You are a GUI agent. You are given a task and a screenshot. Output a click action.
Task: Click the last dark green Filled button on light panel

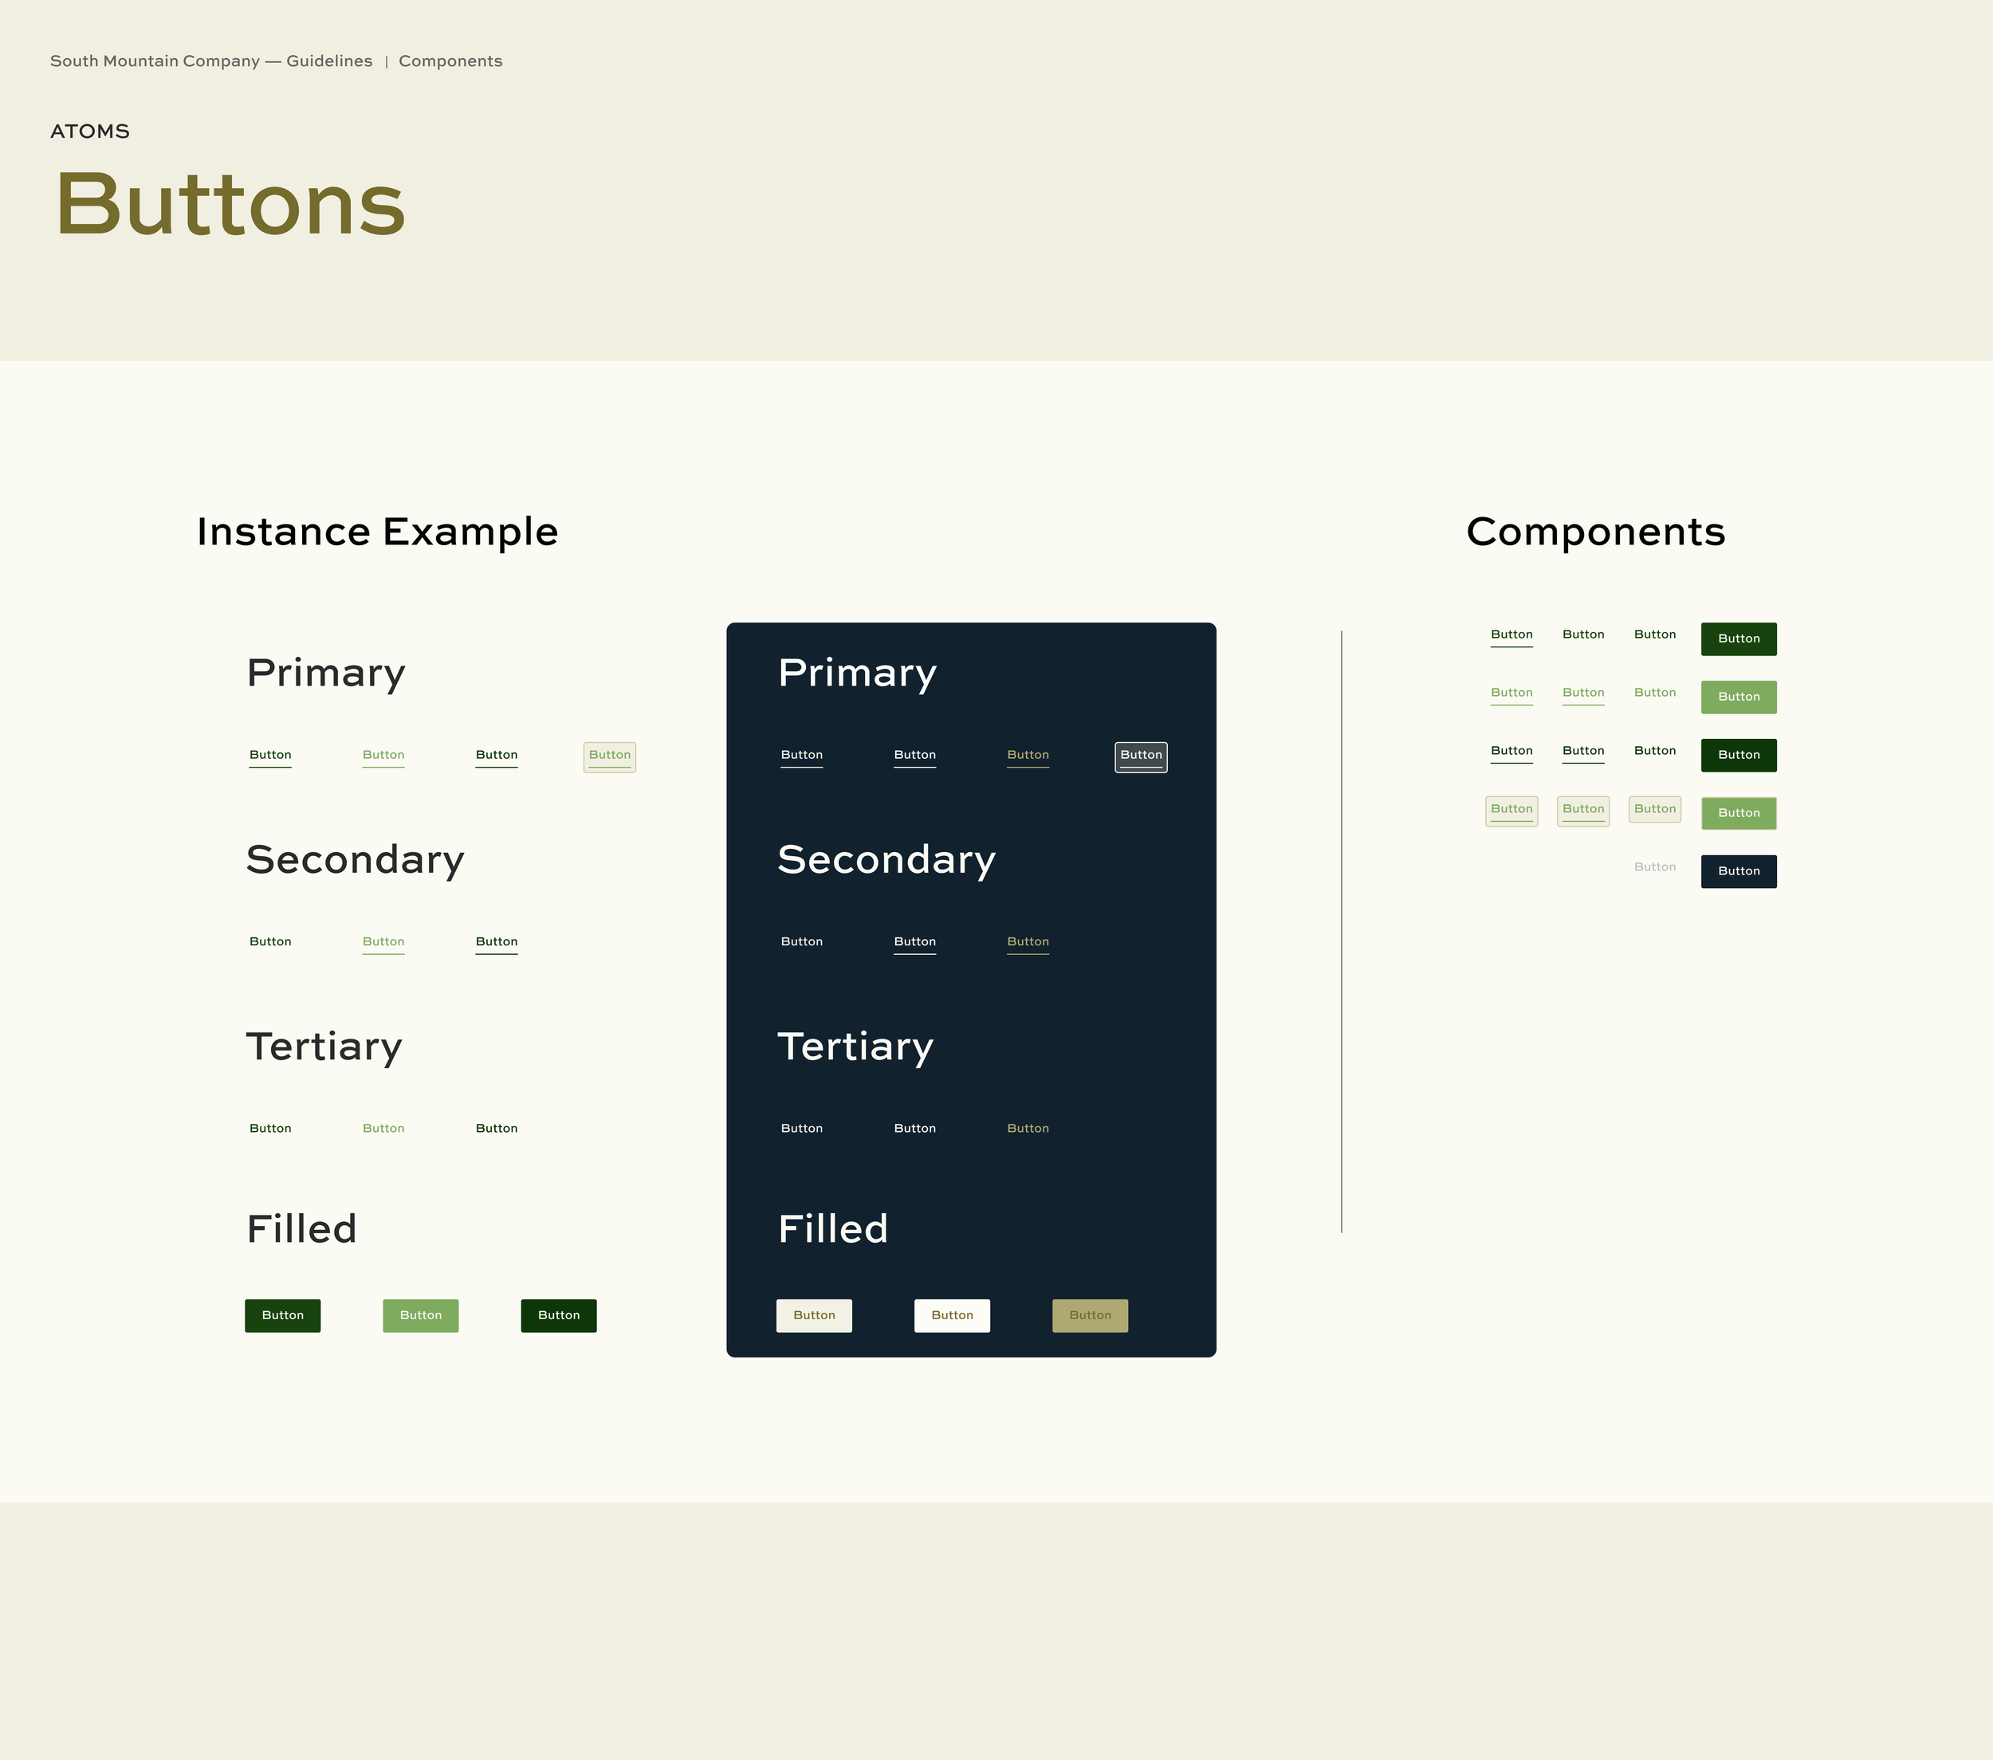558,1314
